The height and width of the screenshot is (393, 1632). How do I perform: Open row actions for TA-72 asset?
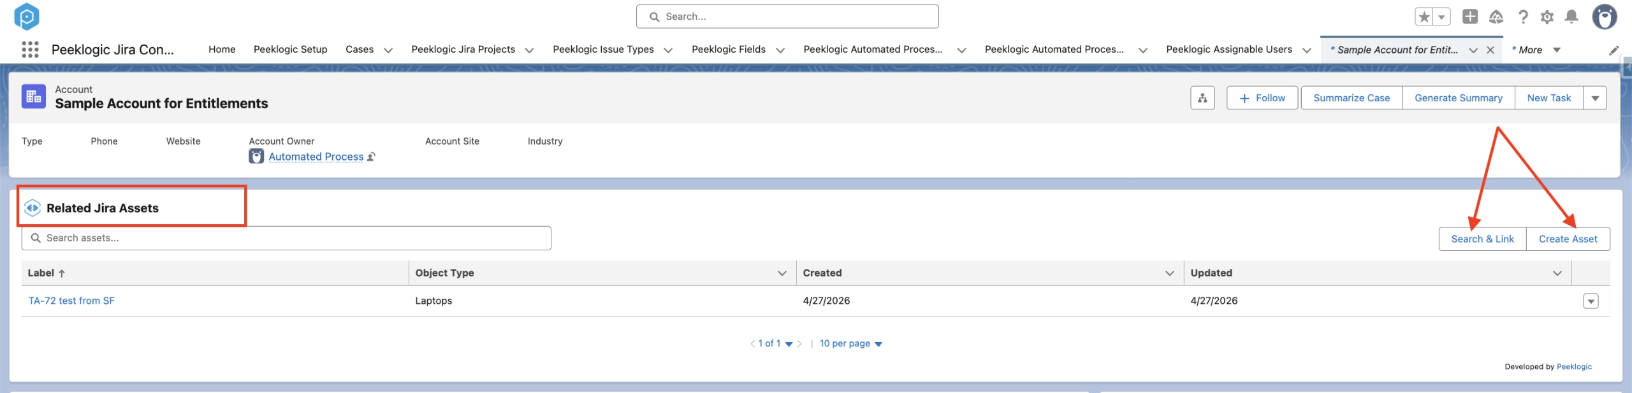coord(1591,301)
